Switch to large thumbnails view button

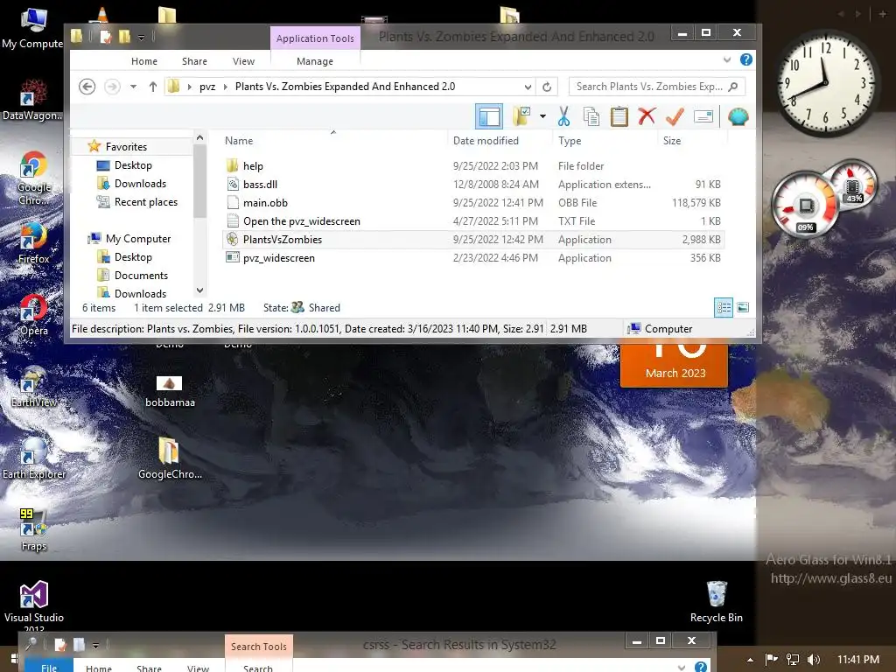[x=743, y=307]
